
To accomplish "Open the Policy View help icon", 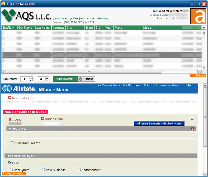I will (192, 128).
